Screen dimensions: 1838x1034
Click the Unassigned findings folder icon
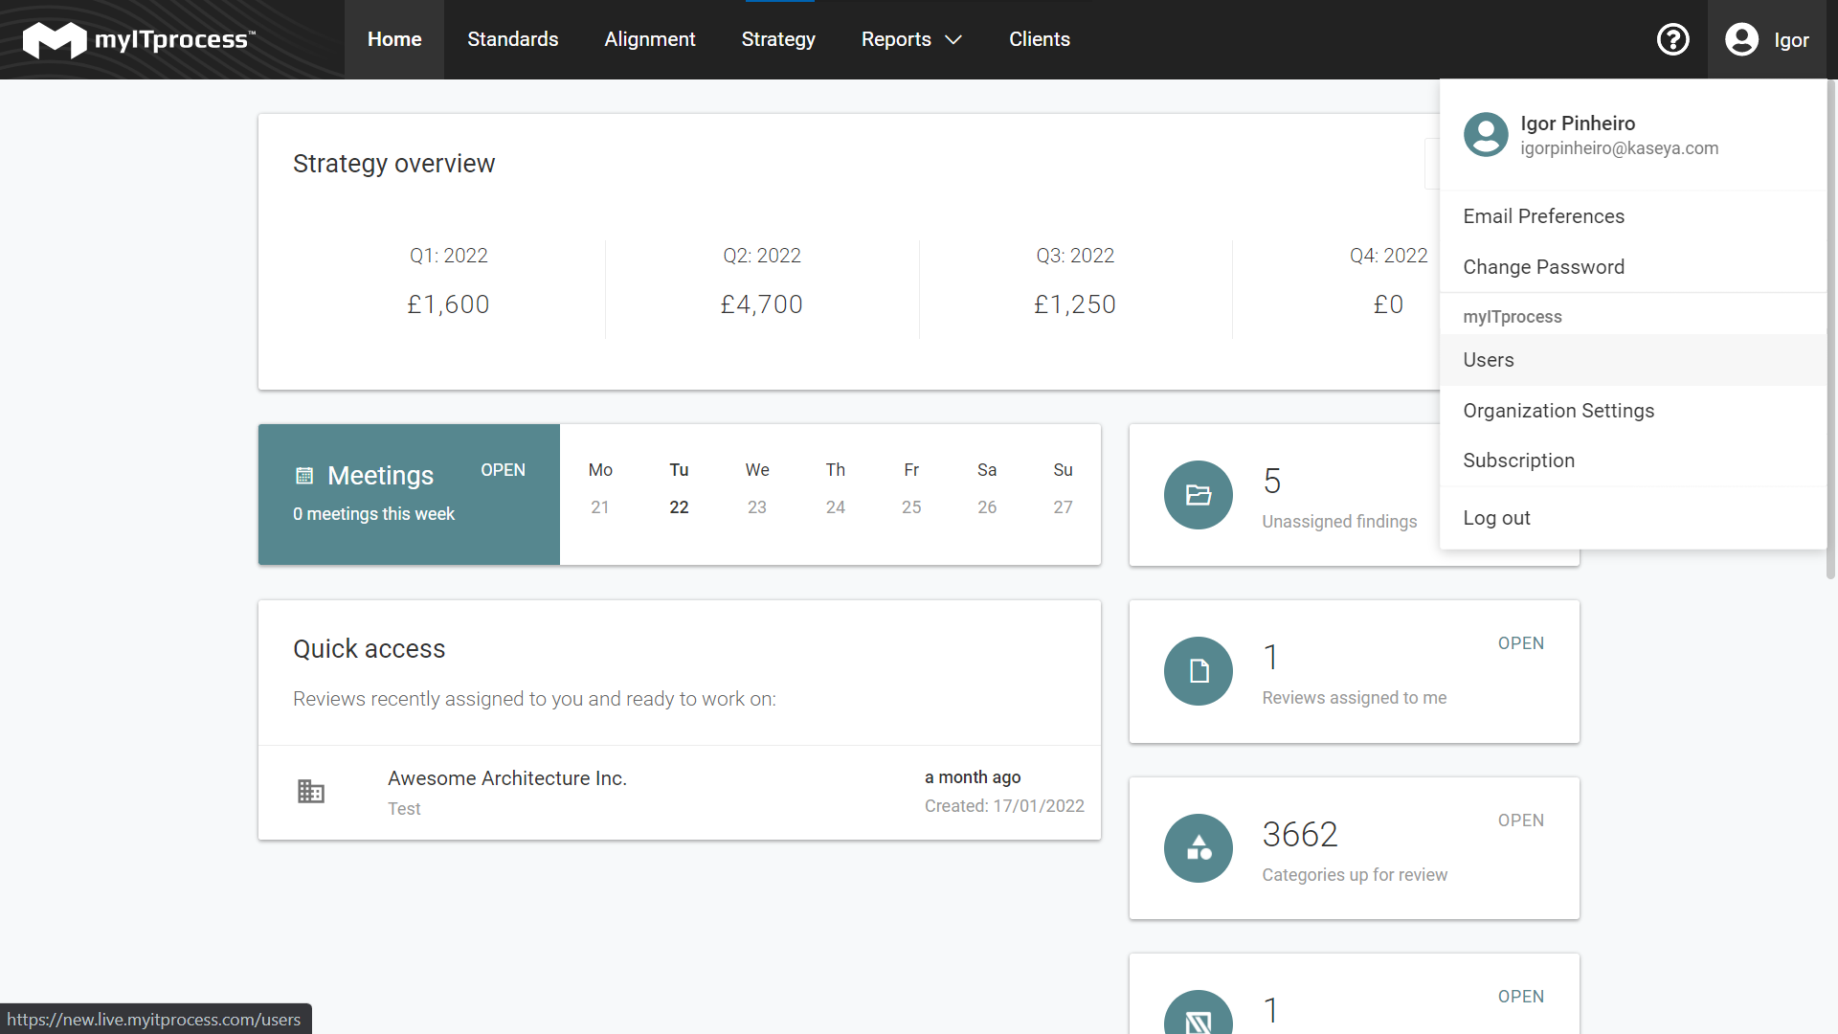(x=1198, y=495)
